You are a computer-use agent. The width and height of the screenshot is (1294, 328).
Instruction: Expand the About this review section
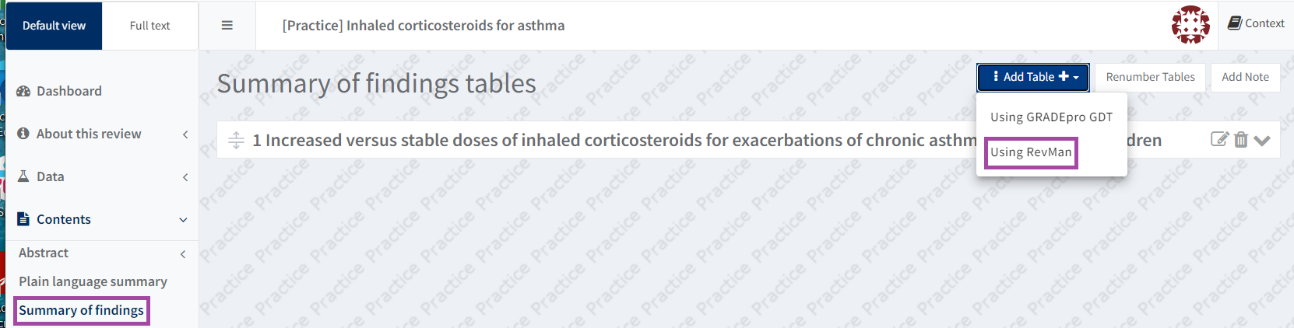point(185,134)
